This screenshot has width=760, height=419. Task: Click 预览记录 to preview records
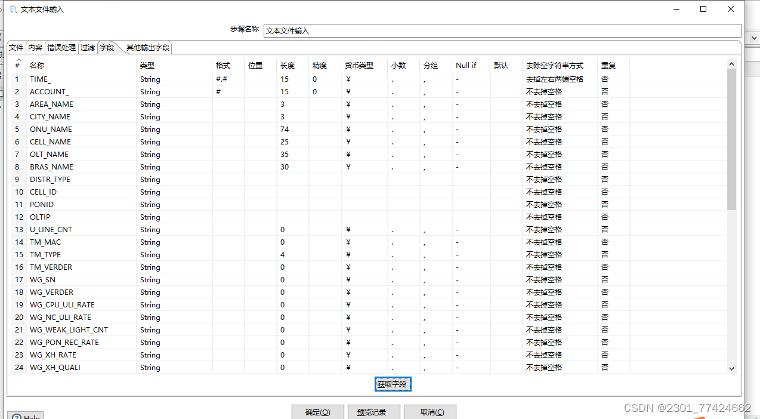[x=373, y=412]
